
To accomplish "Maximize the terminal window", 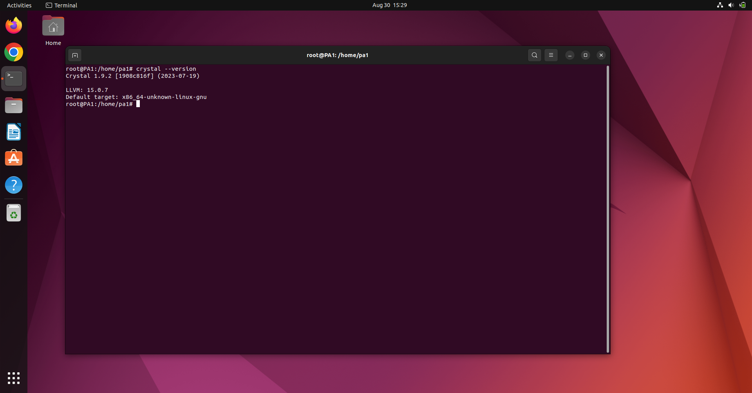I will pyautogui.click(x=585, y=55).
